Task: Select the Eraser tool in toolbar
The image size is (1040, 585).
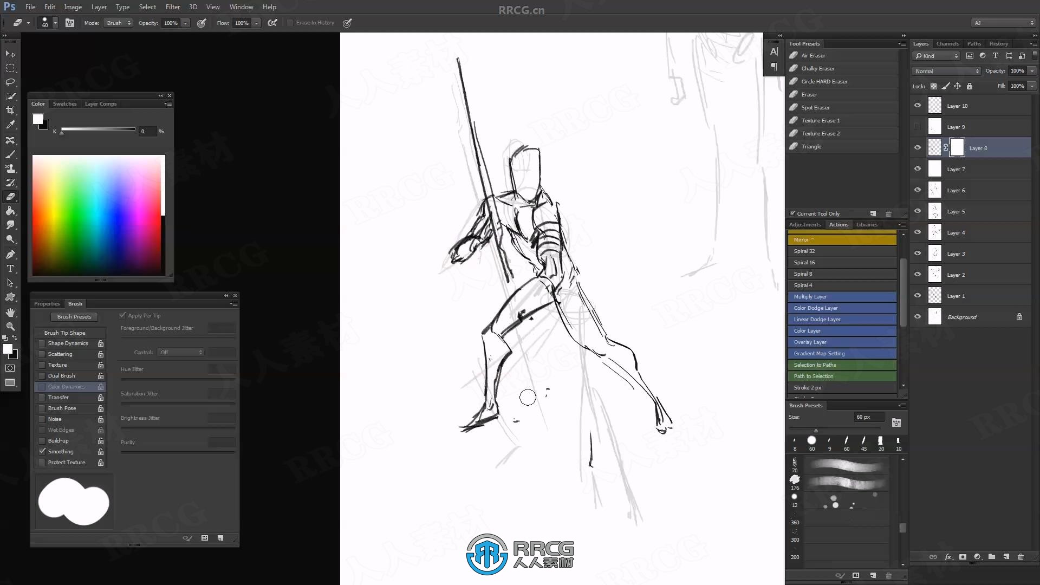Action: [10, 197]
